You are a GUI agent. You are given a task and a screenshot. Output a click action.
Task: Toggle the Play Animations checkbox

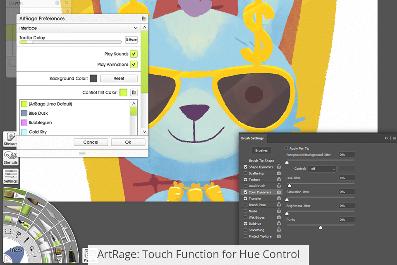[134, 65]
